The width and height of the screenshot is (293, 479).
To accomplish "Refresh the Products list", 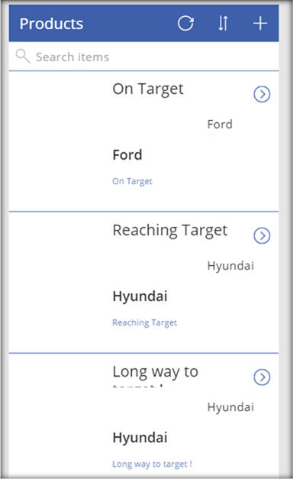I will (x=185, y=24).
